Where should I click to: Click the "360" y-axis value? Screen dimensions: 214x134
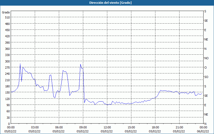click(x=8, y=49)
